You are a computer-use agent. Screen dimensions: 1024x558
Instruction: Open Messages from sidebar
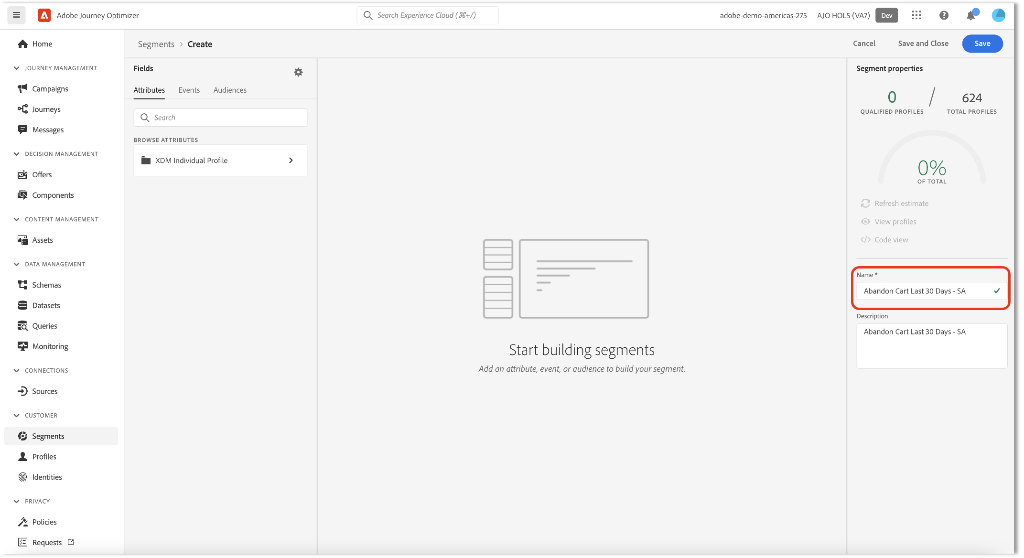[41, 130]
